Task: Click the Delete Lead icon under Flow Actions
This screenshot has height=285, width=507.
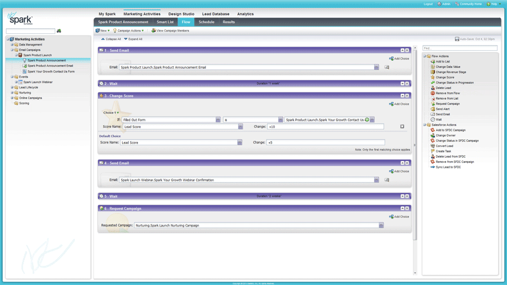Action: coord(433,88)
